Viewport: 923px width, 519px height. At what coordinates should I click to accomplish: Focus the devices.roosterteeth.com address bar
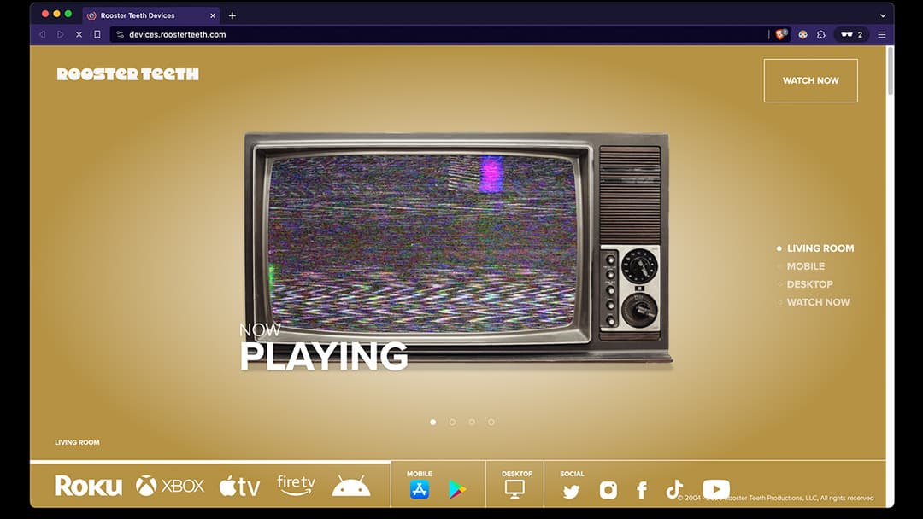point(438,35)
